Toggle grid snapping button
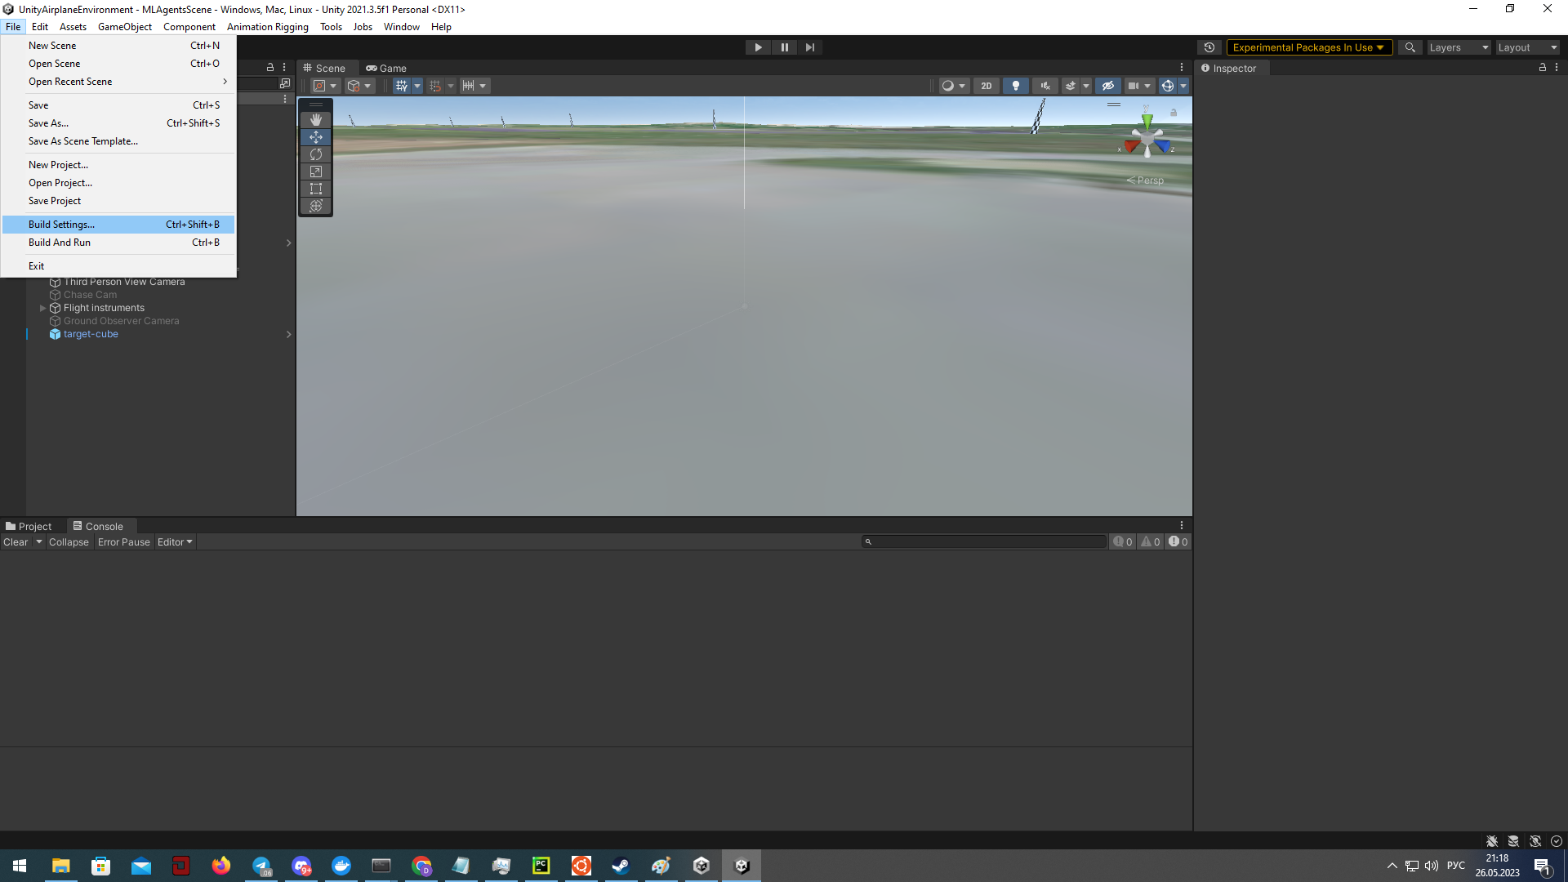The width and height of the screenshot is (1568, 882). 435,86
